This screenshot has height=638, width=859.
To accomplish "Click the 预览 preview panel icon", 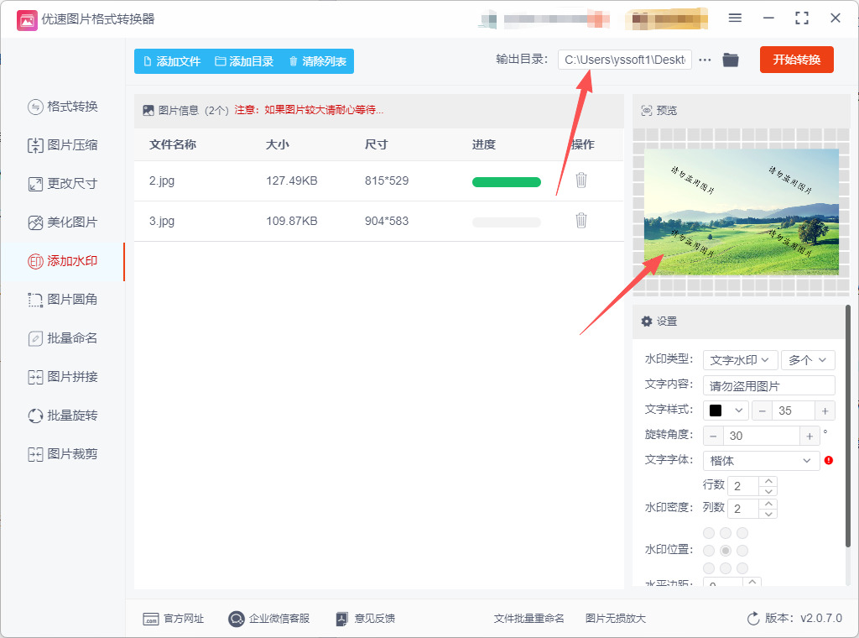I will pos(647,111).
